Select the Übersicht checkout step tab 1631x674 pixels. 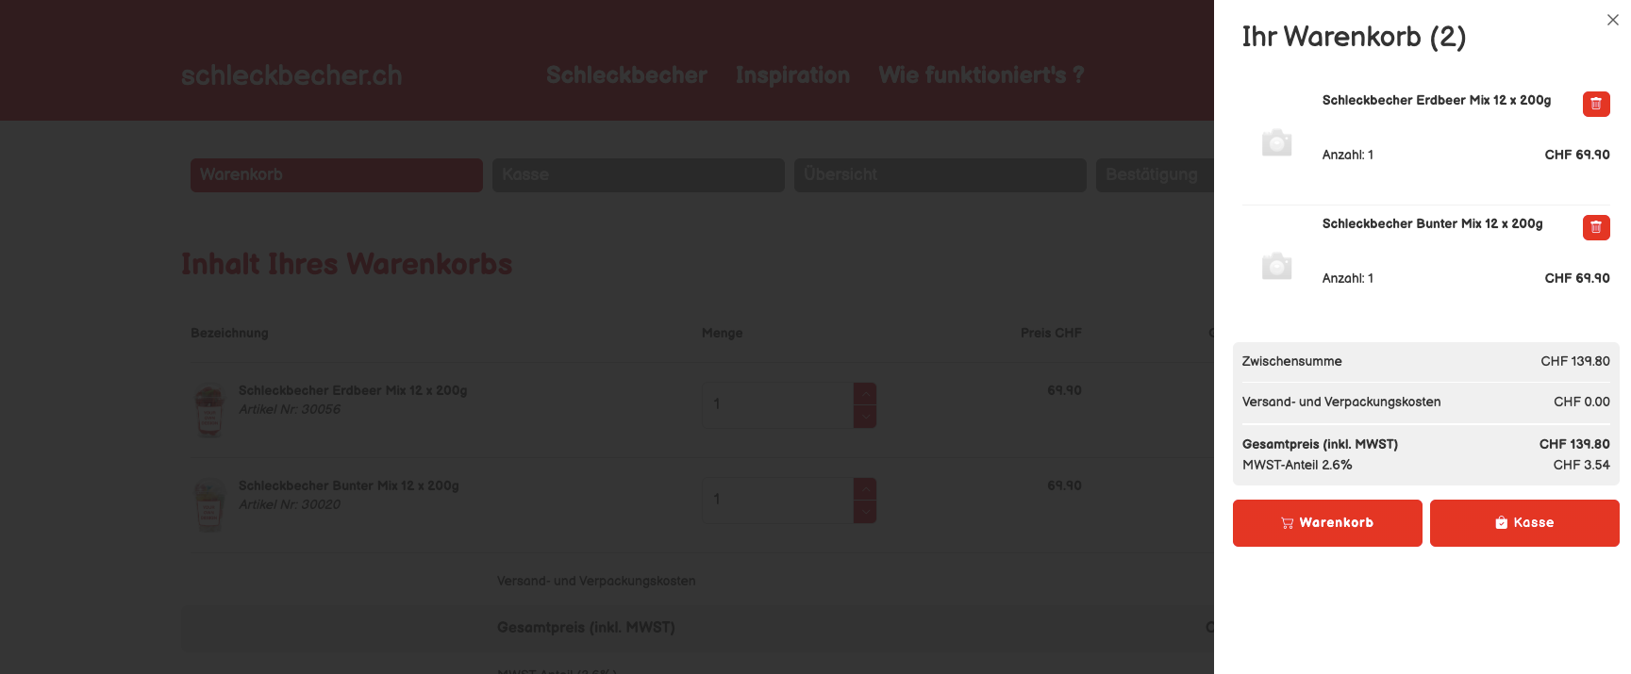[940, 175]
